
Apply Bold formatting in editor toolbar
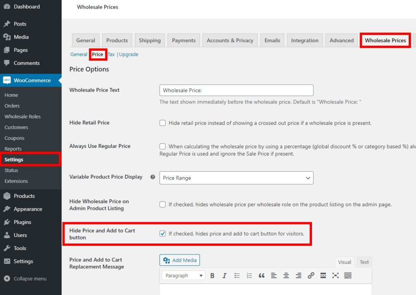tap(212, 276)
